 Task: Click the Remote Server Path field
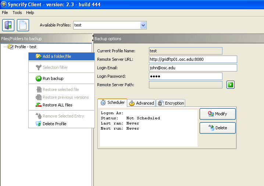click(186, 85)
